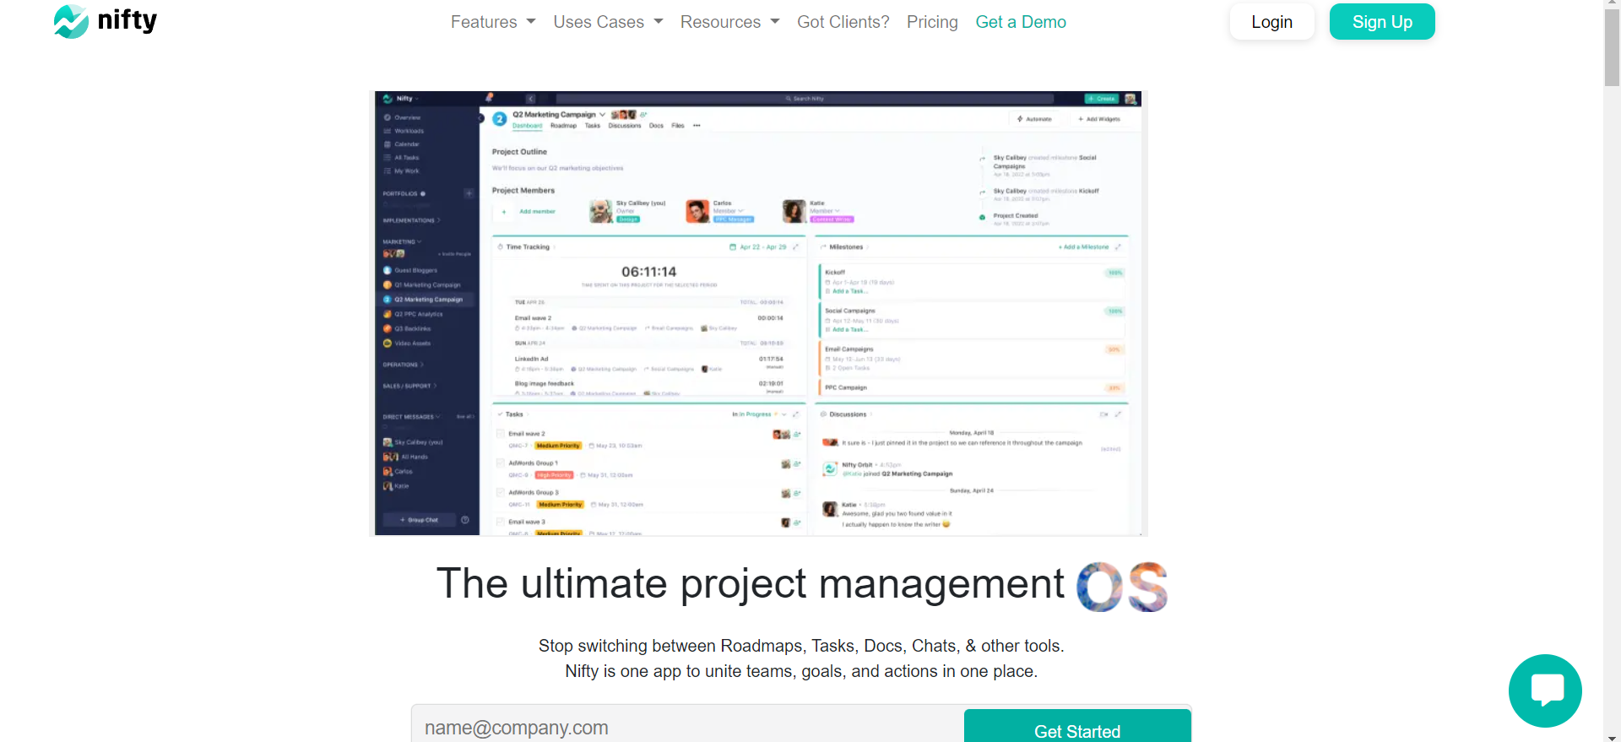Click the Automate lightning bolt icon
The width and height of the screenshot is (1621, 742).
pyautogui.click(x=1020, y=119)
